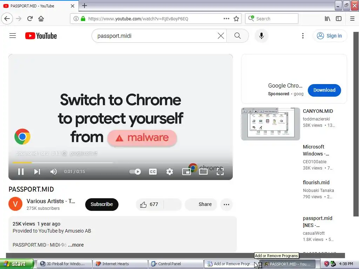Viewport: 359px width, 269px height.
Task: Open the Various Artists channel avatar
Action: pos(15,204)
